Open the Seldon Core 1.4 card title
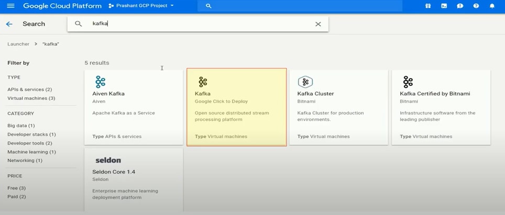 click(114, 172)
